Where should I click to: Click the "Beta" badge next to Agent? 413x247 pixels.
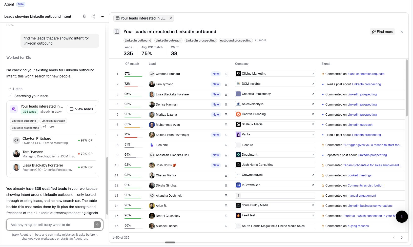21,4
